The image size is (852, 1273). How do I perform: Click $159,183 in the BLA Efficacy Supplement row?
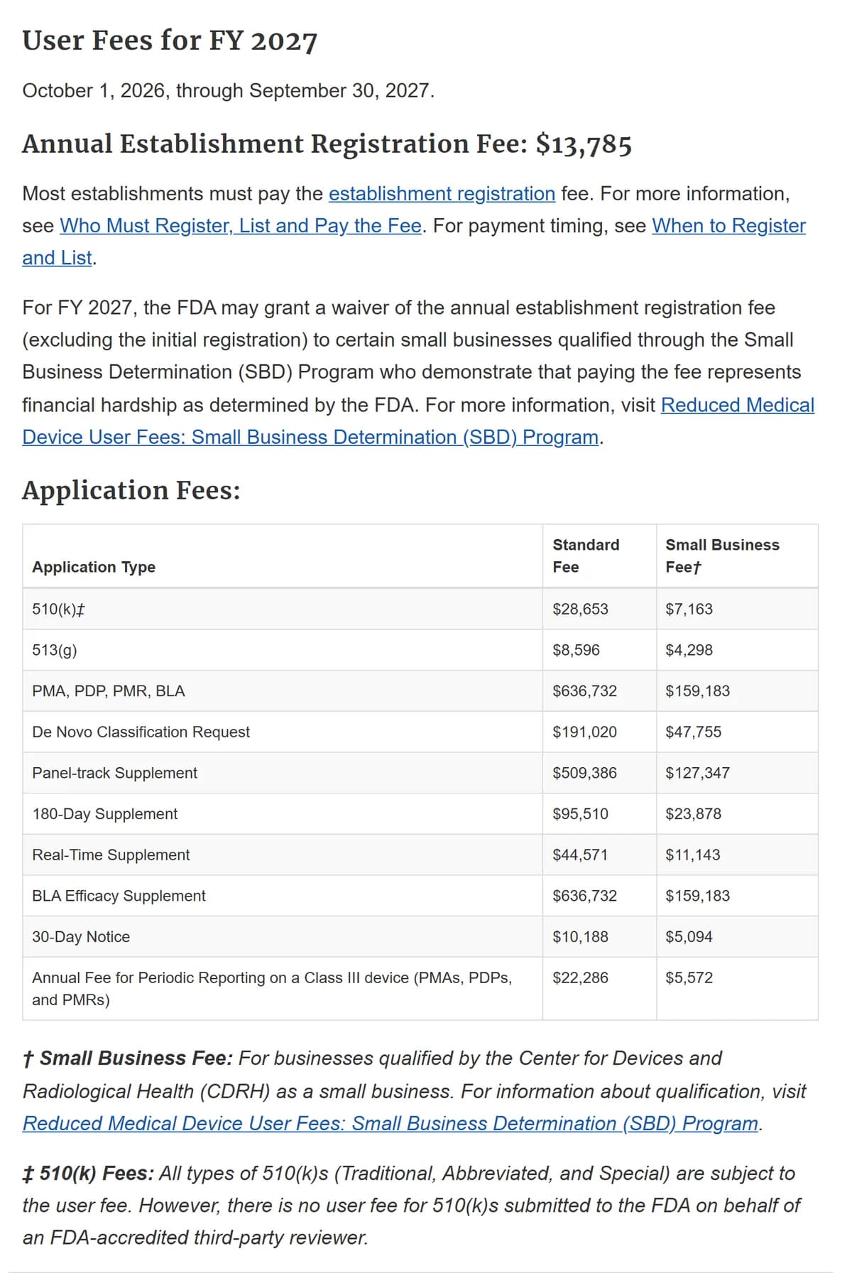pos(698,896)
